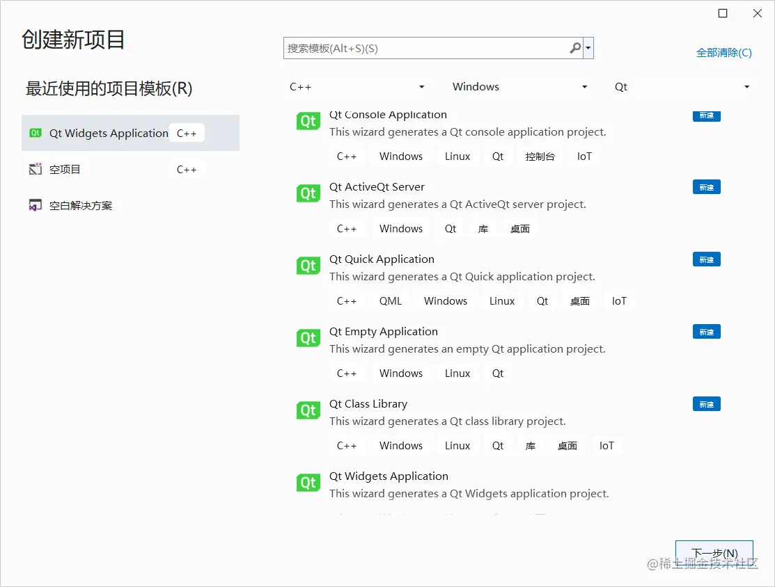This screenshot has width=775, height=587.
Task: Click the 下一步(N) button
Action: [714, 553]
